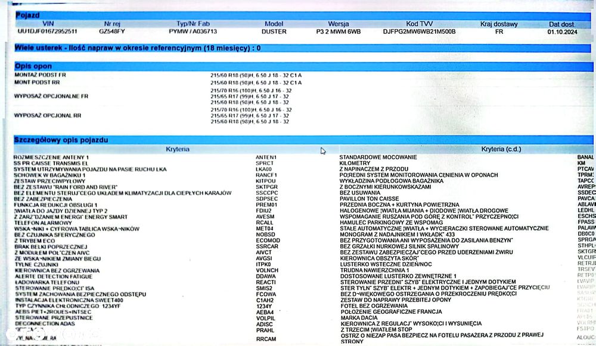The width and height of the screenshot is (596, 346).
Task: Select Z NAPINACZEM Z PRZODU row
Action: click(x=374, y=169)
